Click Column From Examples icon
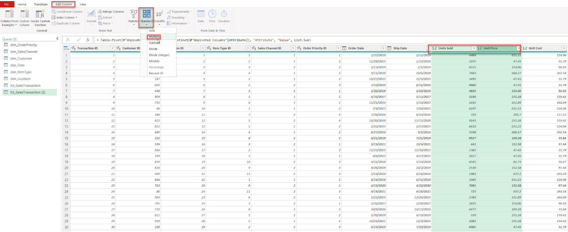The height and width of the screenshot is (232, 568). (9, 14)
